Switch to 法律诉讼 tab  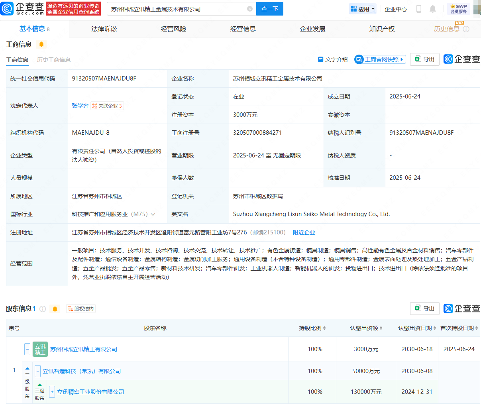(104, 29)
